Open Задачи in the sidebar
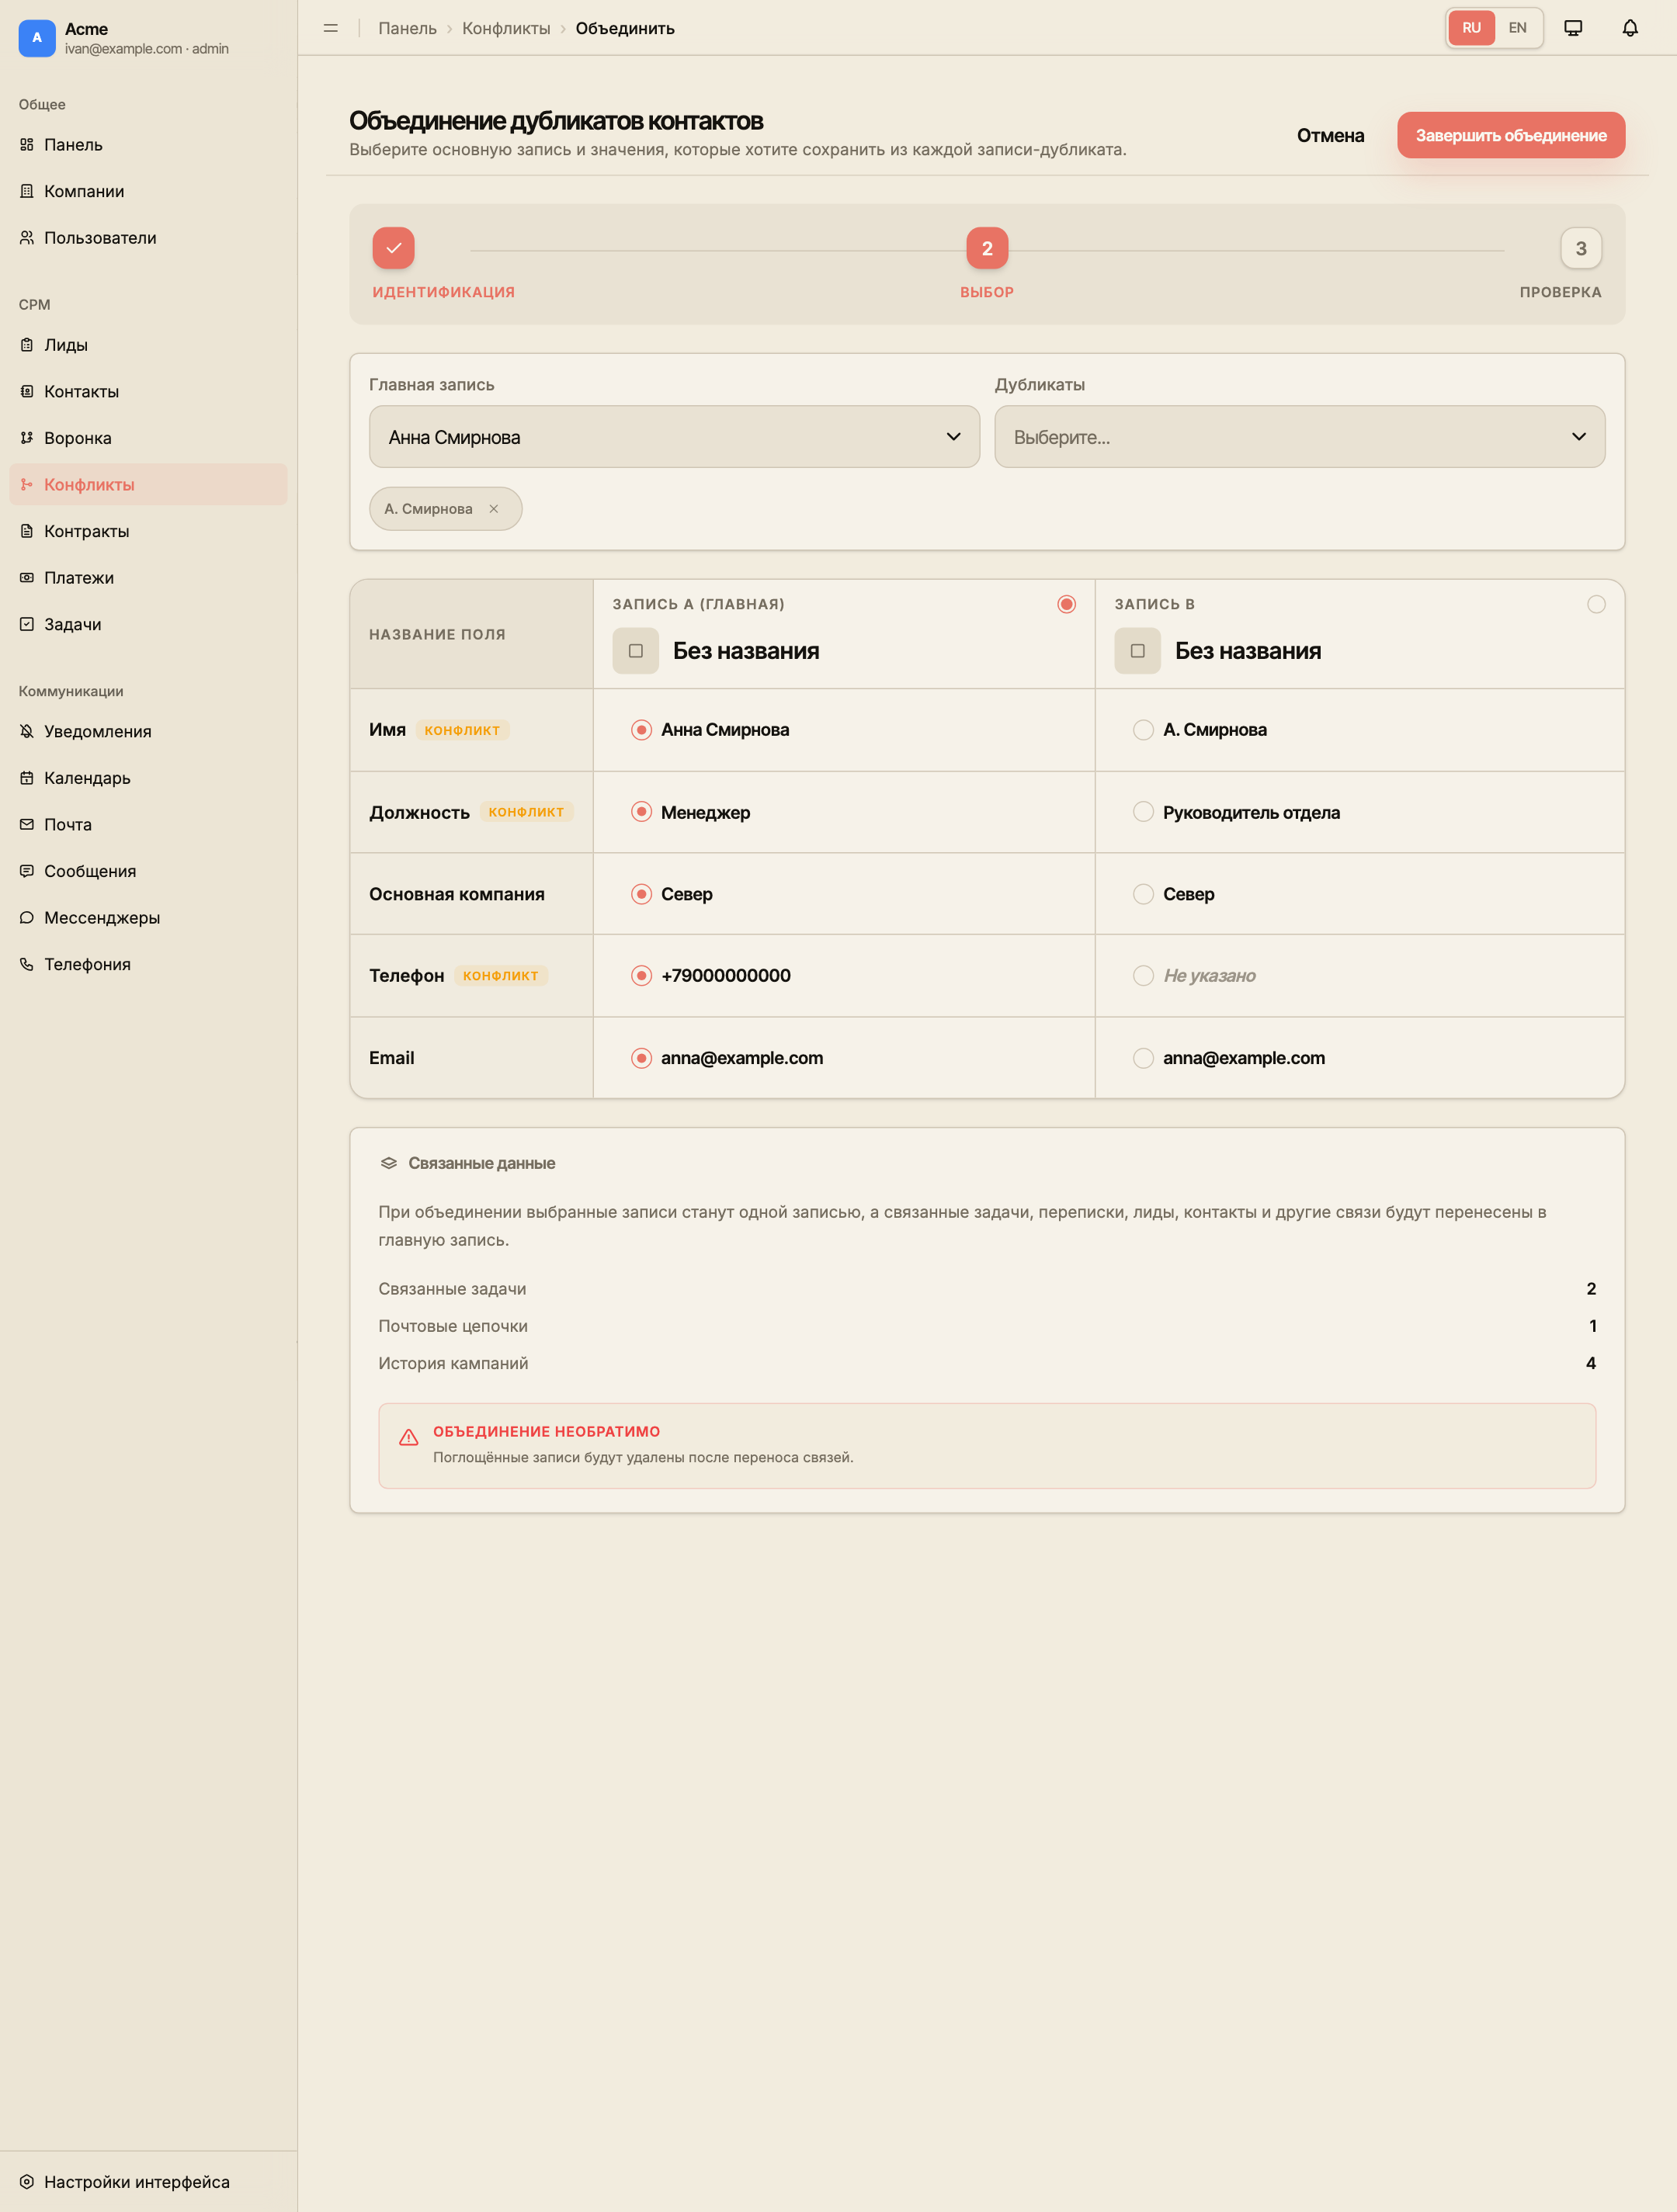 pyautogui.click(x=148, y=624)
